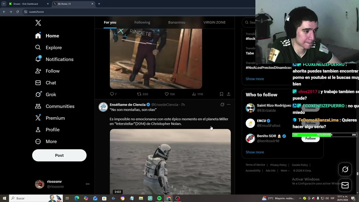Open a new browser tab
359x202 pixels.
pos(99,4)
